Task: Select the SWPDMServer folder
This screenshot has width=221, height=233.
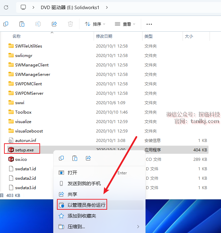Action: coord(29,93)
